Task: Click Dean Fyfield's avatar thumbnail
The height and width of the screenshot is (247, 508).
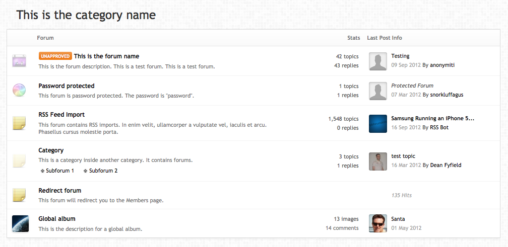Action: click(x=377, y=161)
